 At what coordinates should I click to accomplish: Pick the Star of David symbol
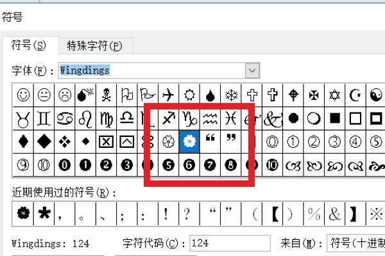pos(334,95)
